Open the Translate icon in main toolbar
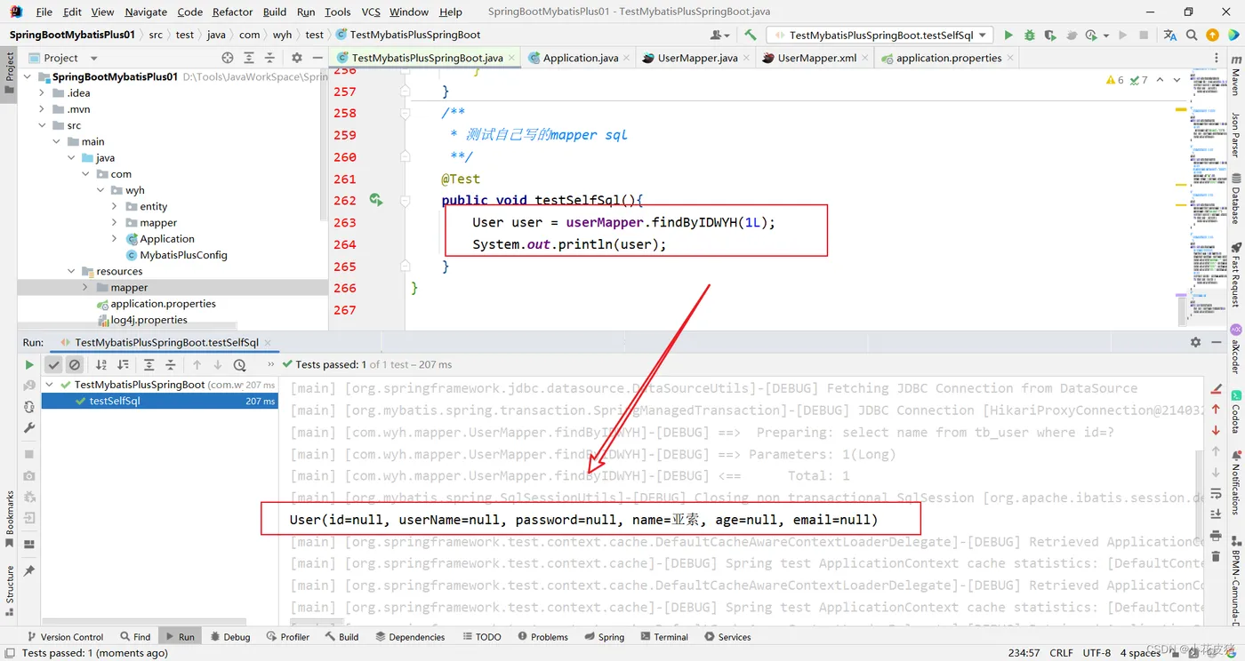The height and width of the screenshot is (661, 1245). click(1169, 35)
